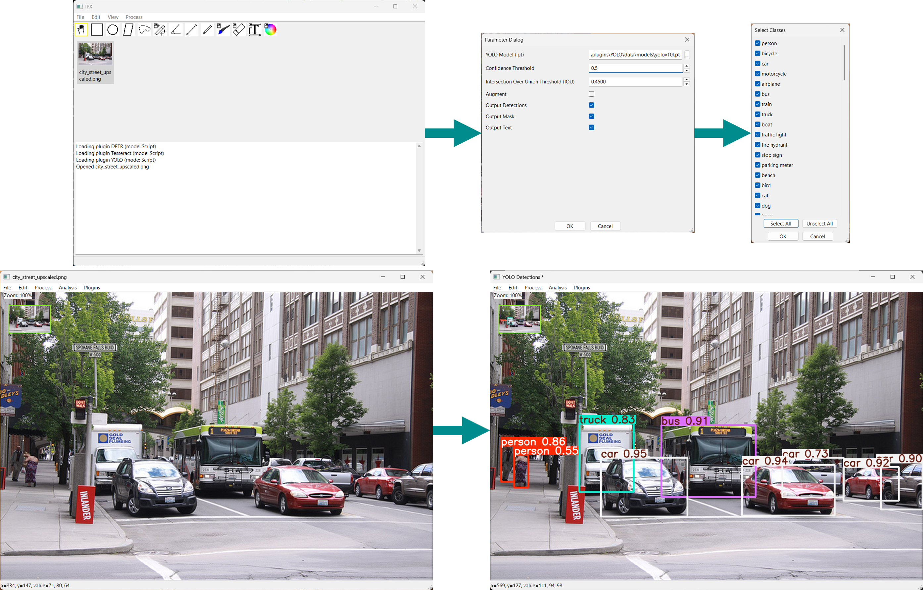This screenshot has width=923, height=590.
Task: Click the Unselect All button
Action: [819, 223]
